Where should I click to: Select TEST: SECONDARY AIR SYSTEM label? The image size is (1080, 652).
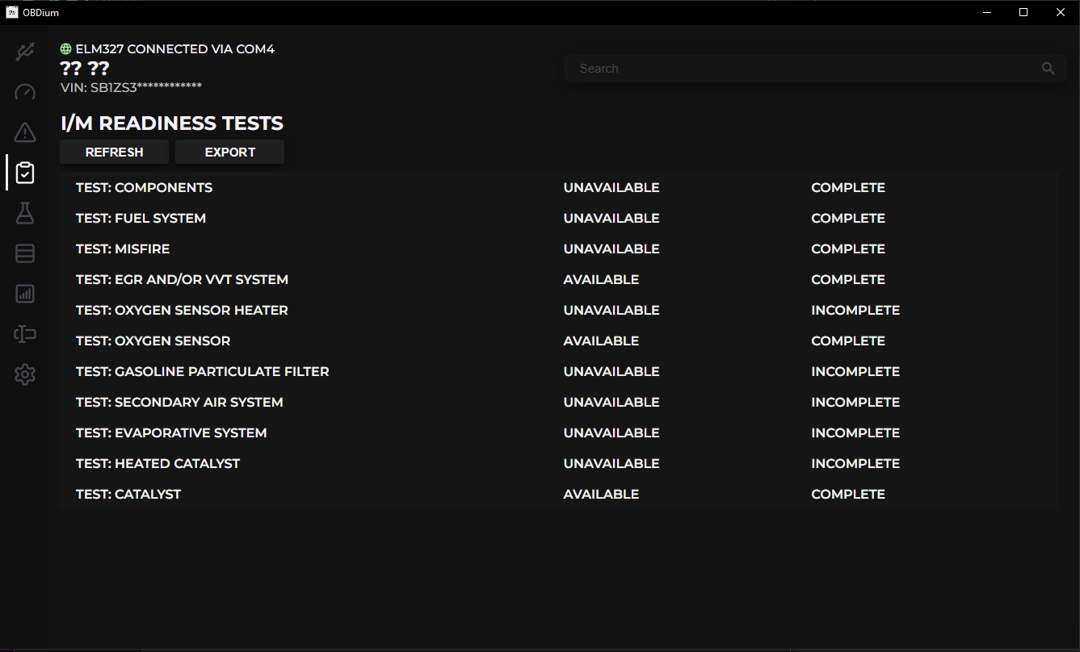(179, 402)
